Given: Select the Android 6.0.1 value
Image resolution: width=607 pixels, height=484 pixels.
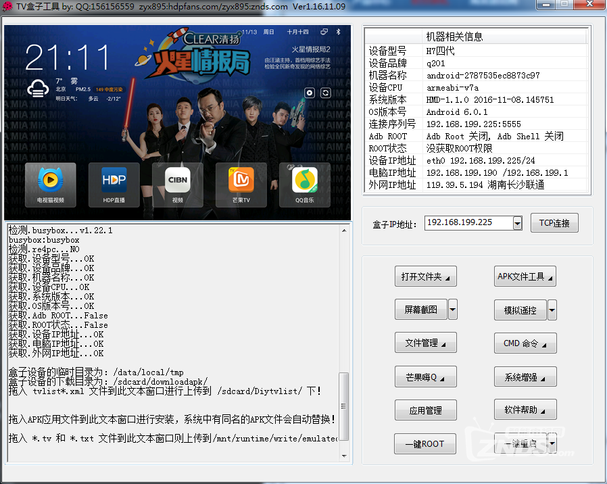Looking at the screenshot, I should pos(457,112).
